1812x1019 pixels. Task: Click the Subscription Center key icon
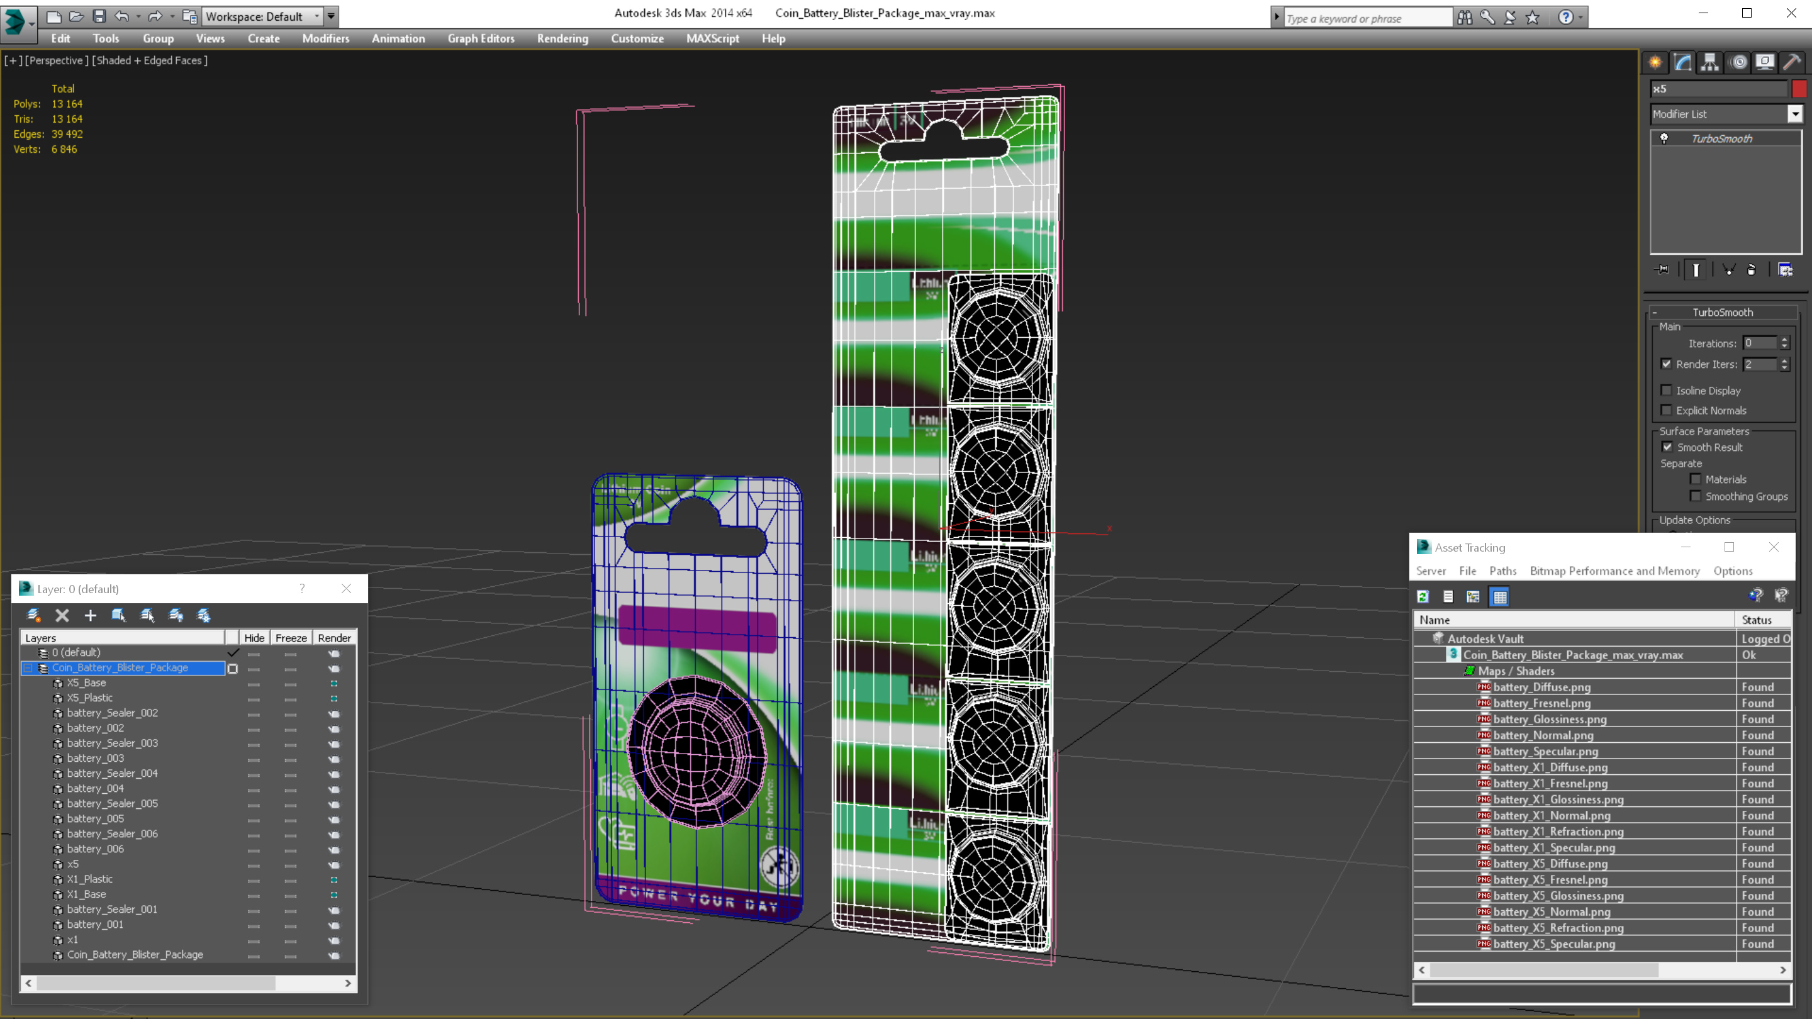(x=1487, y=17)
